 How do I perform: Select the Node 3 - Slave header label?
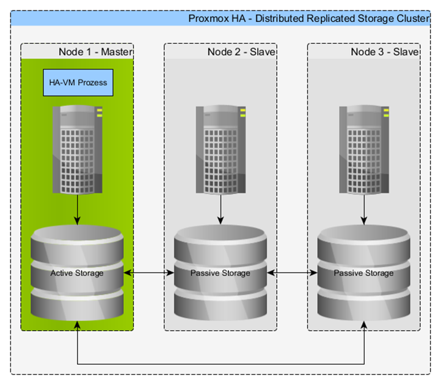[x=384, y=52]
